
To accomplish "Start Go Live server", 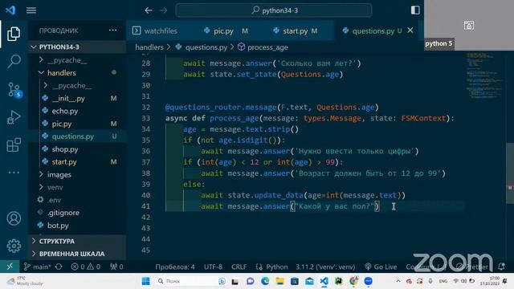I will [x=381, y=267].
